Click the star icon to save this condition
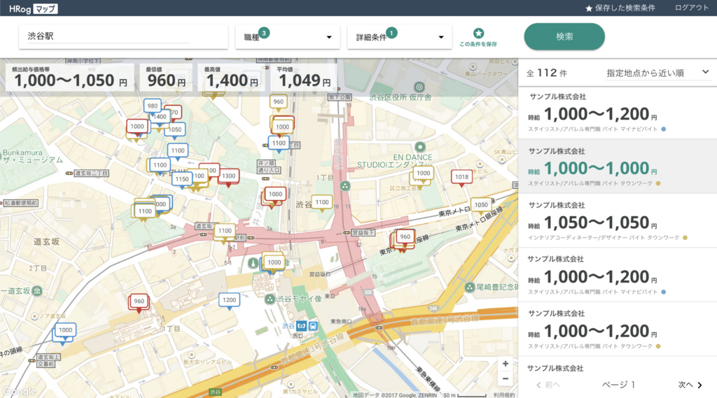Image resolution: width=717 pixels, height=398 pixels. pyautogui.click(x=478, y=33)
